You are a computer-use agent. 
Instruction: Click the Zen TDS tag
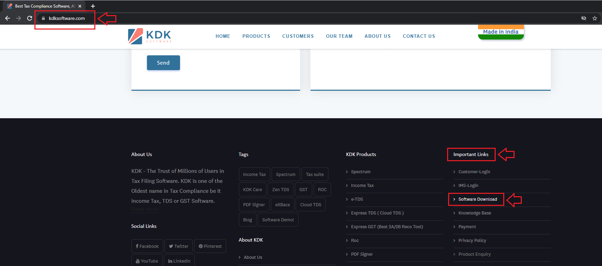coord(281,189)
